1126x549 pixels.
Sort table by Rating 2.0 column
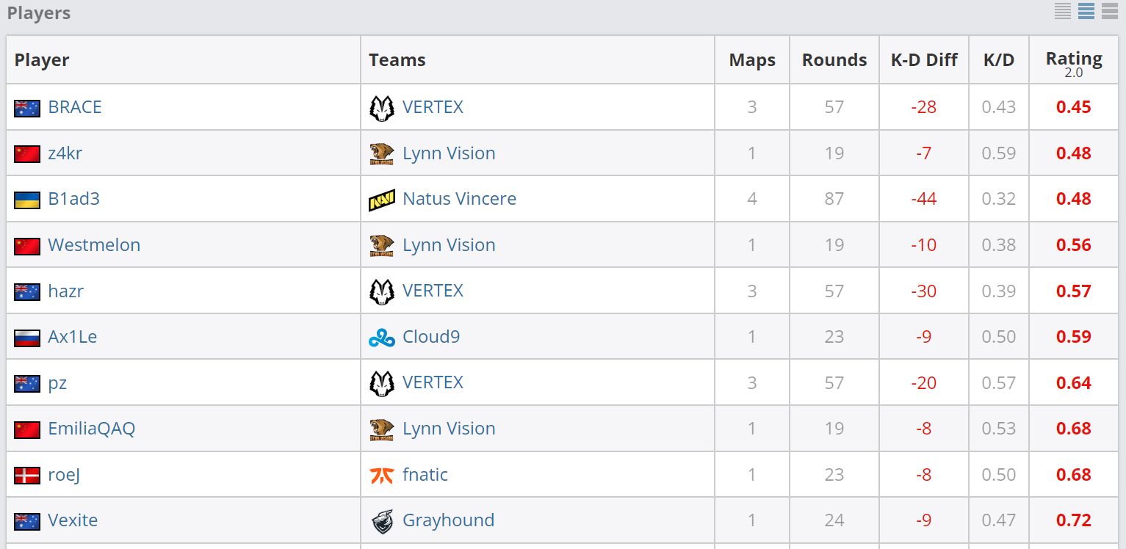pyautogui.click(x=1074, y=62)
